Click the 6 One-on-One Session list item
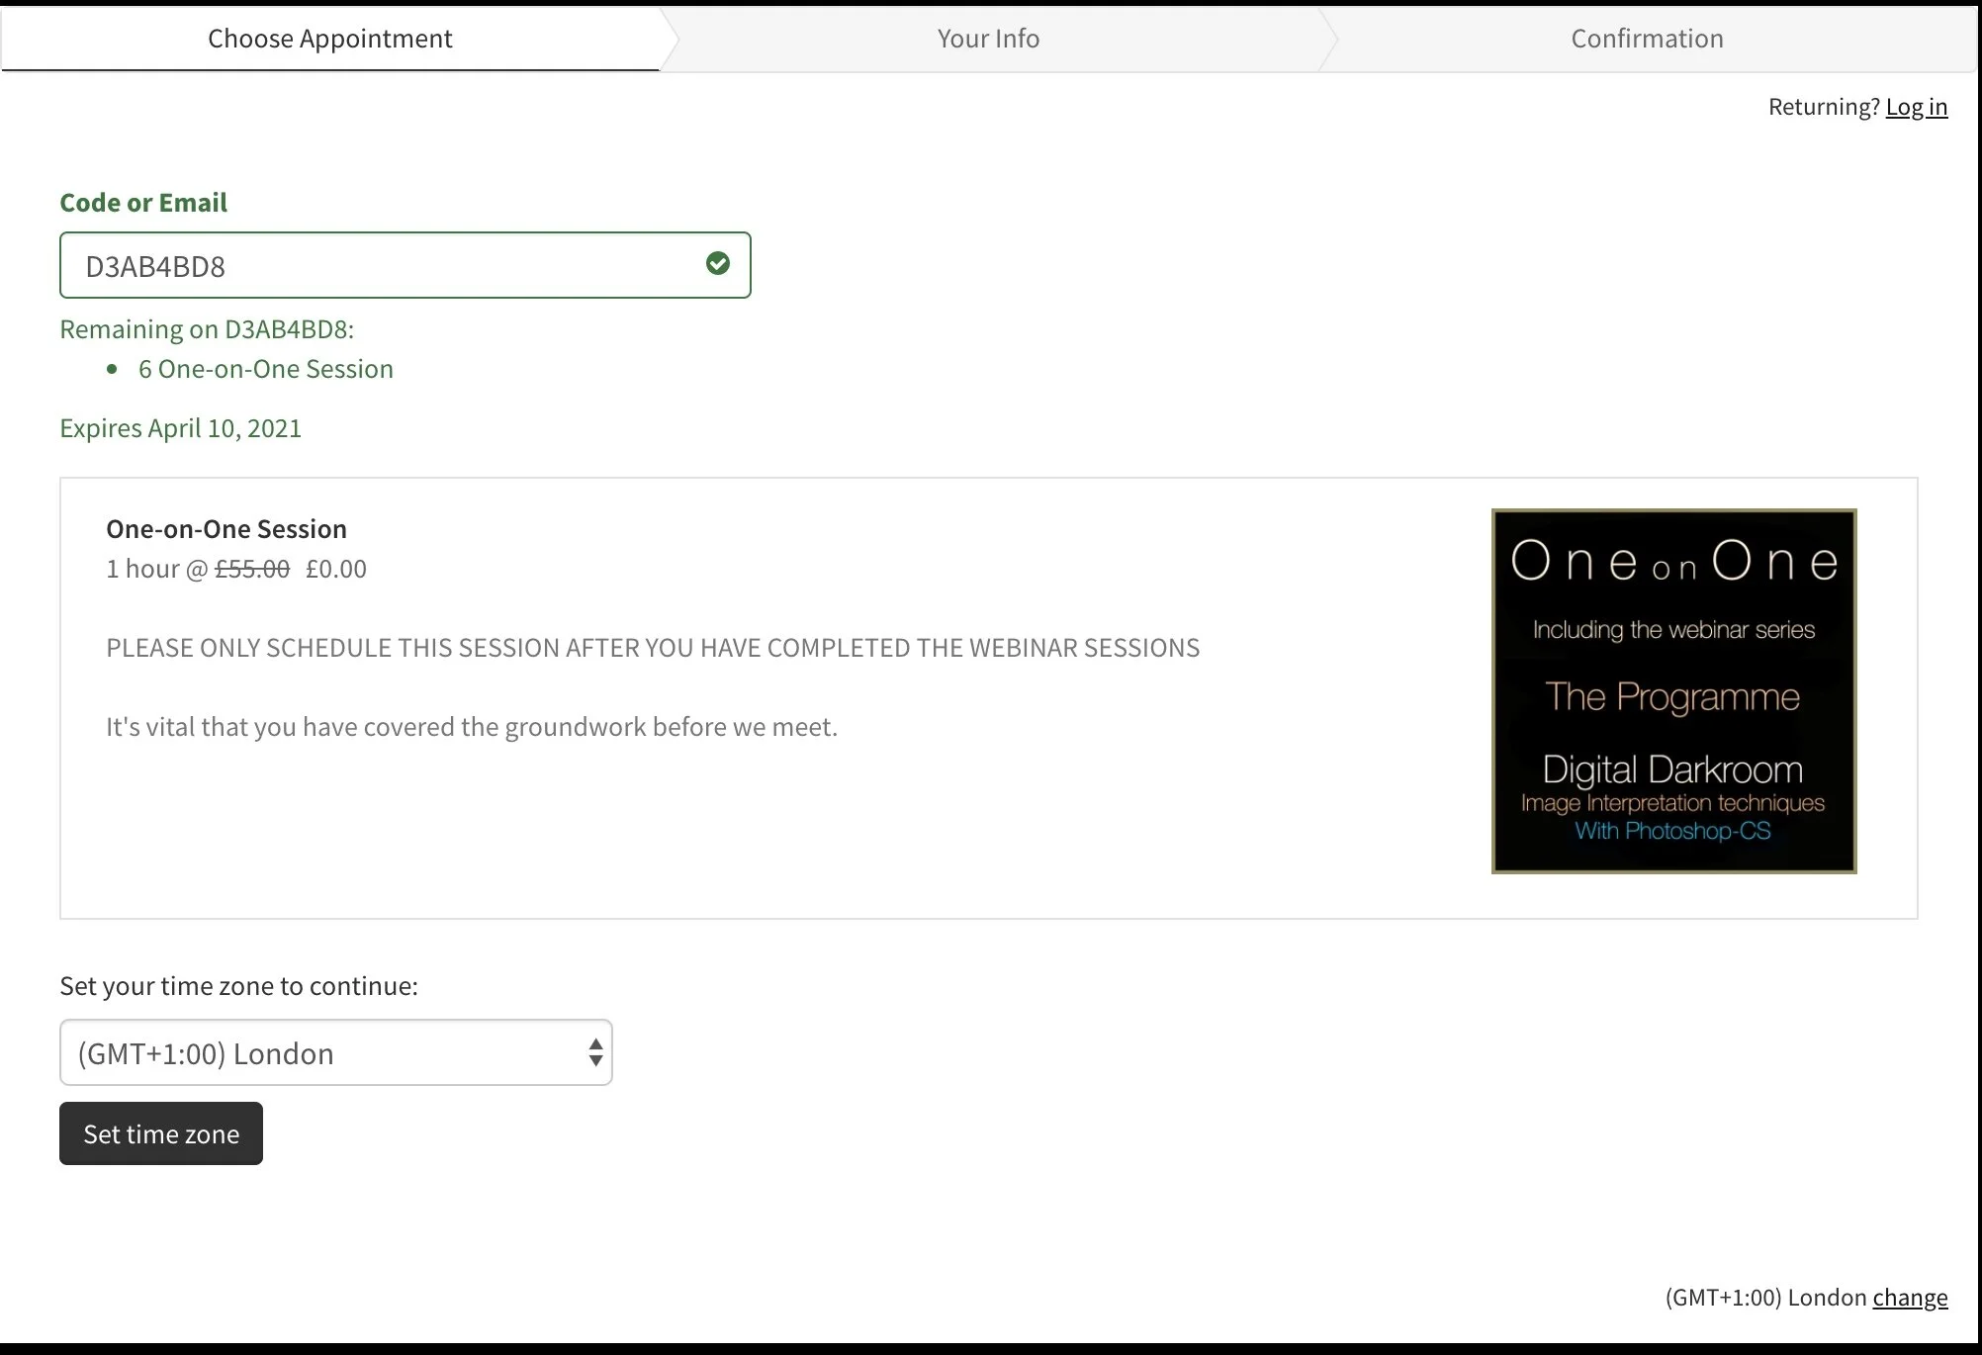The image size is (1982, 1355). [x=265, y=369]
